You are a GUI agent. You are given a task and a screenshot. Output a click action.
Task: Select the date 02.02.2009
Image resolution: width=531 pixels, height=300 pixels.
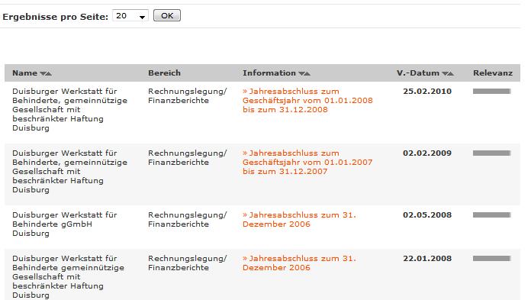(x=427, y=153)
